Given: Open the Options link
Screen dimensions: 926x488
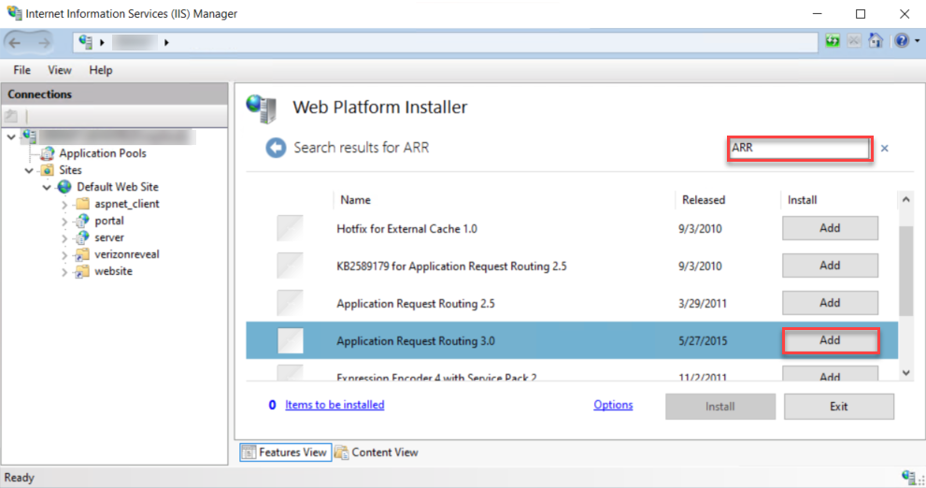Looking at the screenshot, I should [613, 405].
